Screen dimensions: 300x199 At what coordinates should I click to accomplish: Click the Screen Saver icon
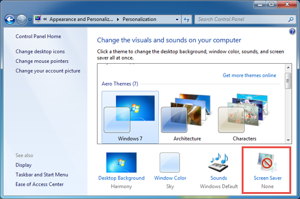[x=267, y=162]
